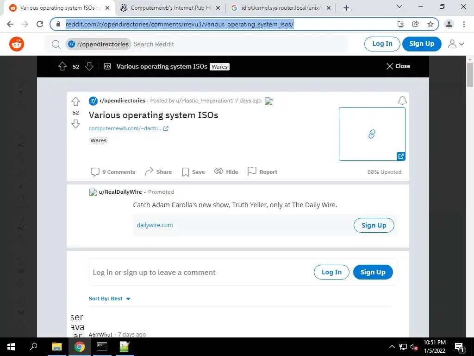Open the 9 Comments button
This screenshot has width=474, height=356.
(x=113, y=172)
